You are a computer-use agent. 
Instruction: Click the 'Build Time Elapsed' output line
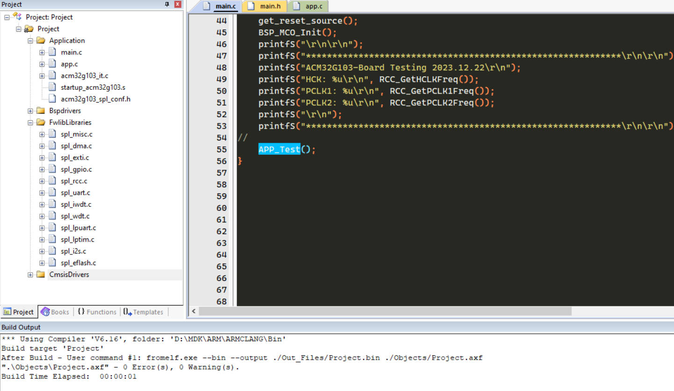(69, 377)
